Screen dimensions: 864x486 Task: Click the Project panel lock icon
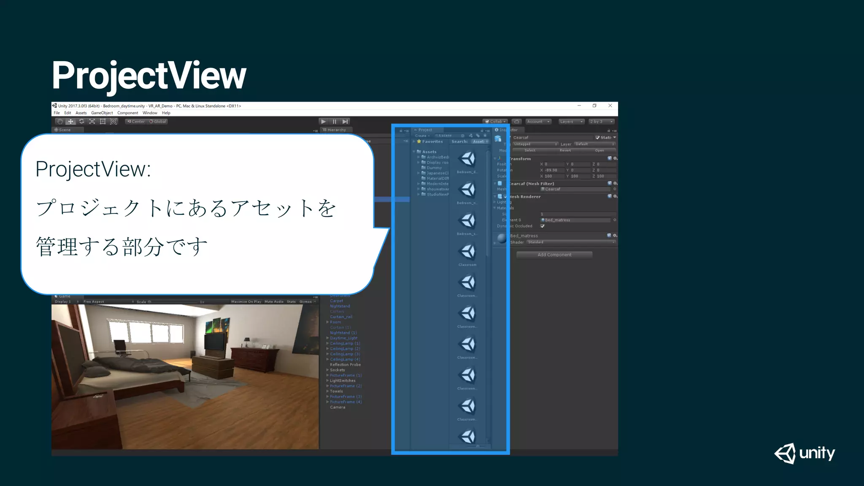[482, 130]
